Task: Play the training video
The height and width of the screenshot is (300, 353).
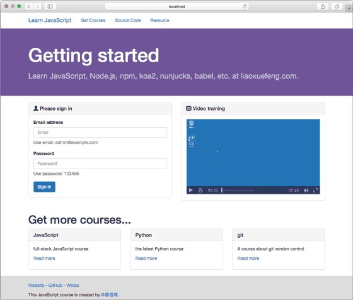Action: (x=190, y=190)
